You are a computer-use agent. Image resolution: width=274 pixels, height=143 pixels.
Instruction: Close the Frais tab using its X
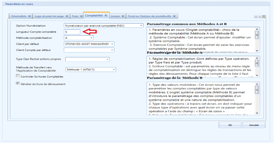click(81, 16)
